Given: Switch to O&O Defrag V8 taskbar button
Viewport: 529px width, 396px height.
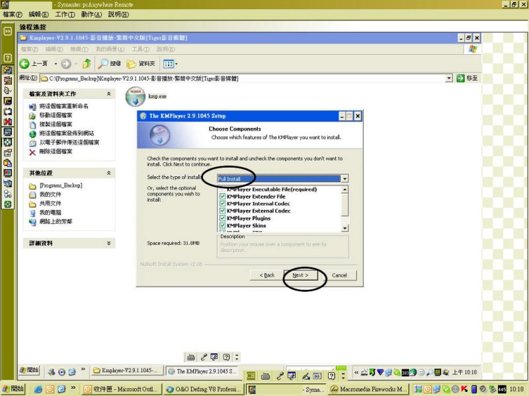Looking at the screenshot, I should tap(204, 389).
